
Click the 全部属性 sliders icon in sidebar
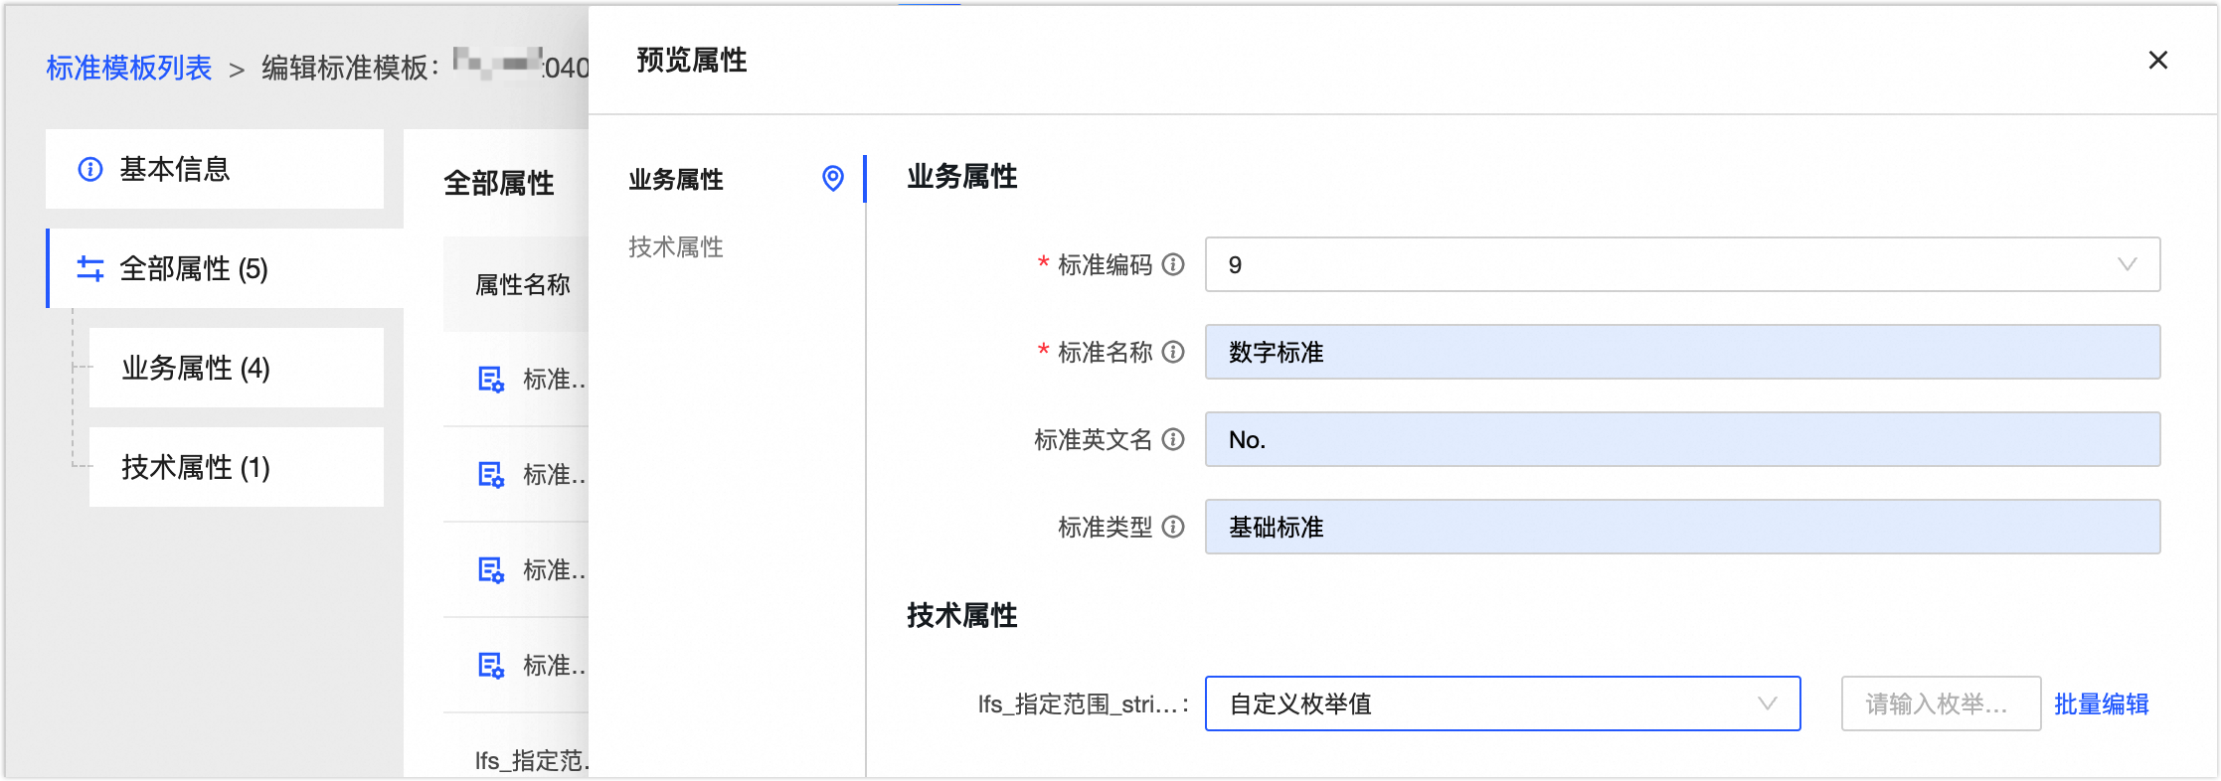(x=90, y=269)
